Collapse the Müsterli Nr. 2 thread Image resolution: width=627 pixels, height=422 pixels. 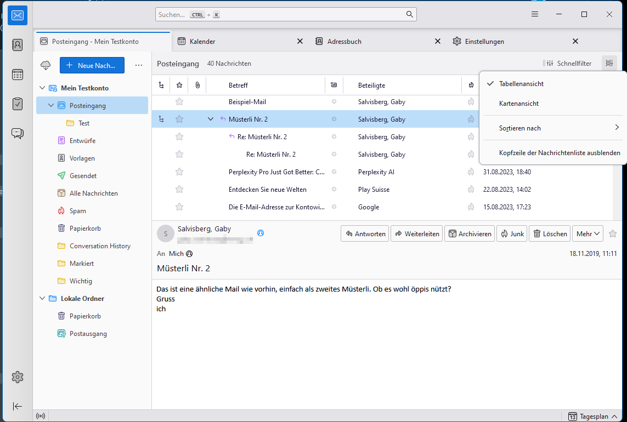(x=210, y=119)
